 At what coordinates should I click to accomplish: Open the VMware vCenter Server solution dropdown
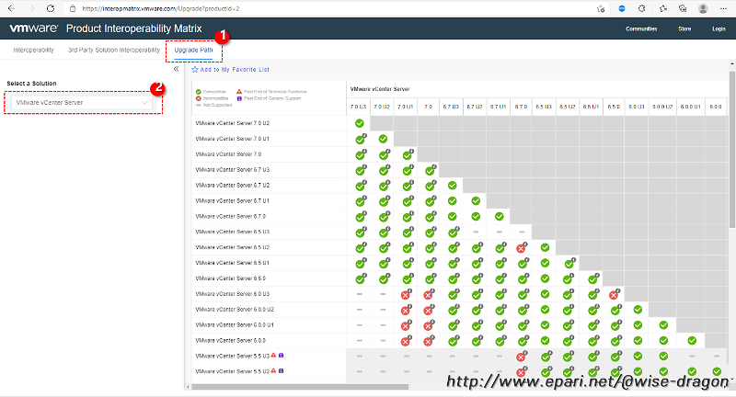pos(82,102)
